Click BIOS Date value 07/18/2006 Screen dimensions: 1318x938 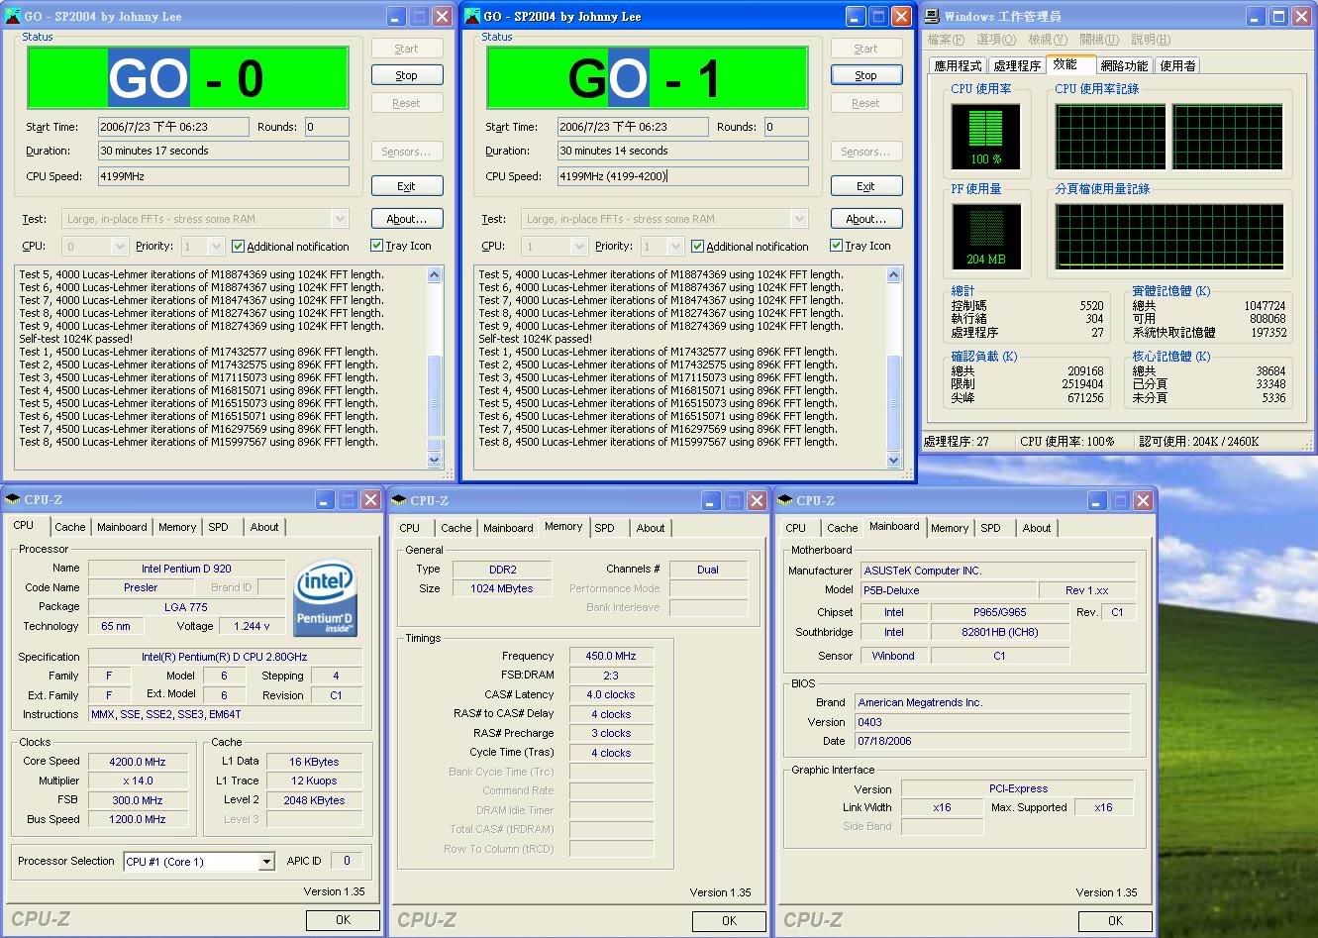[992, 741]
